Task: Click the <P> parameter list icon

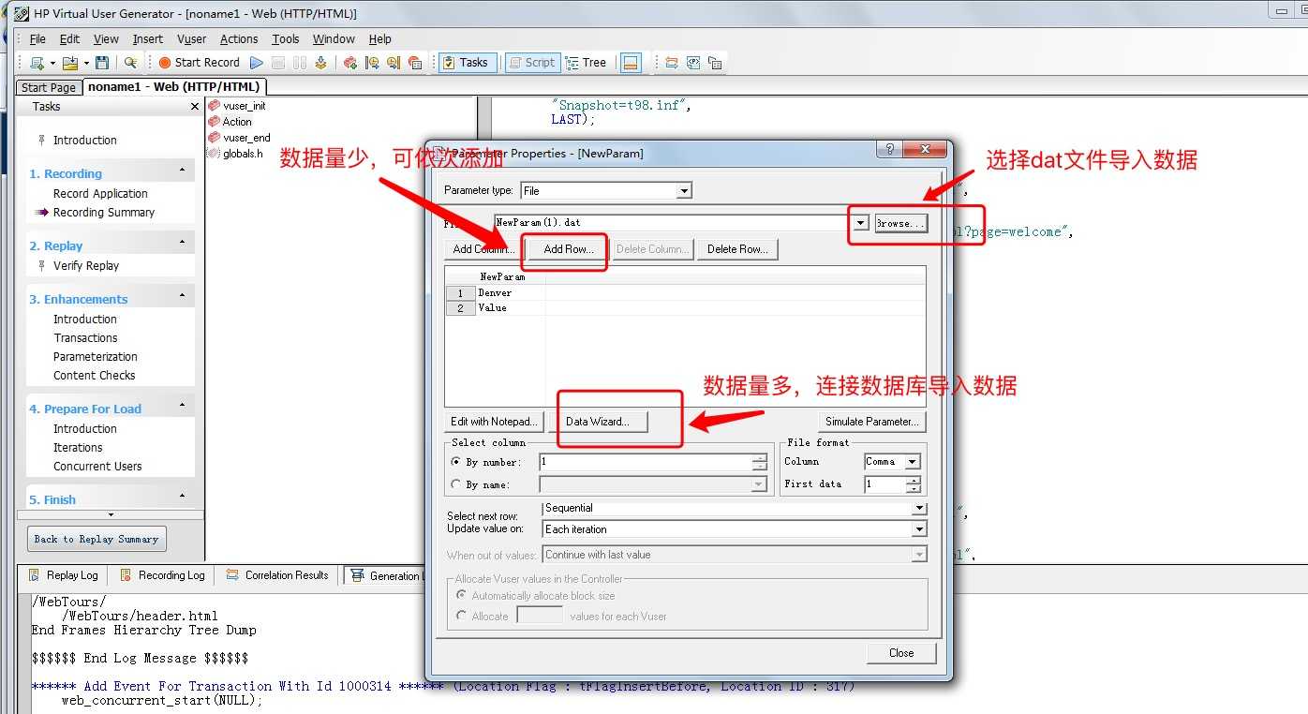Action: (693, 63)
